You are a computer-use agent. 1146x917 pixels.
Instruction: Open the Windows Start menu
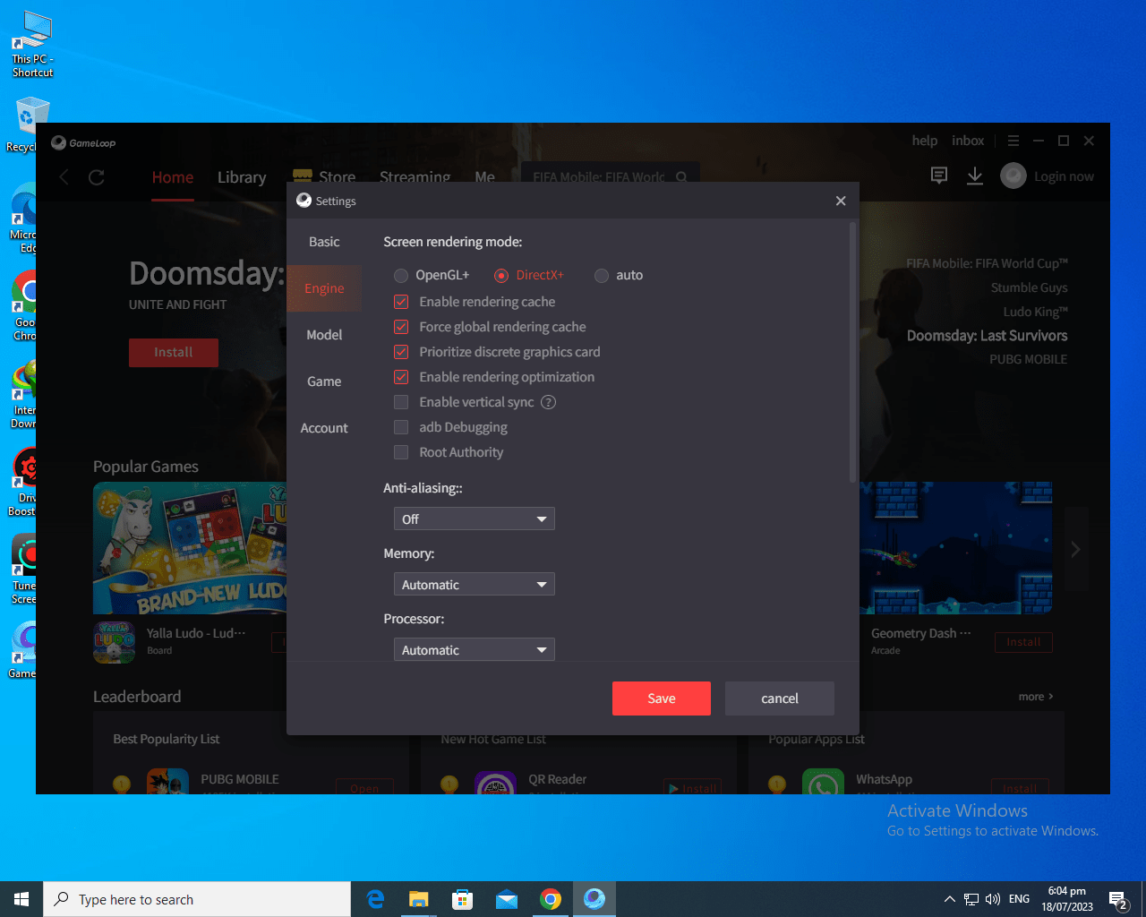pyautogui.click(x=21, y=899)
